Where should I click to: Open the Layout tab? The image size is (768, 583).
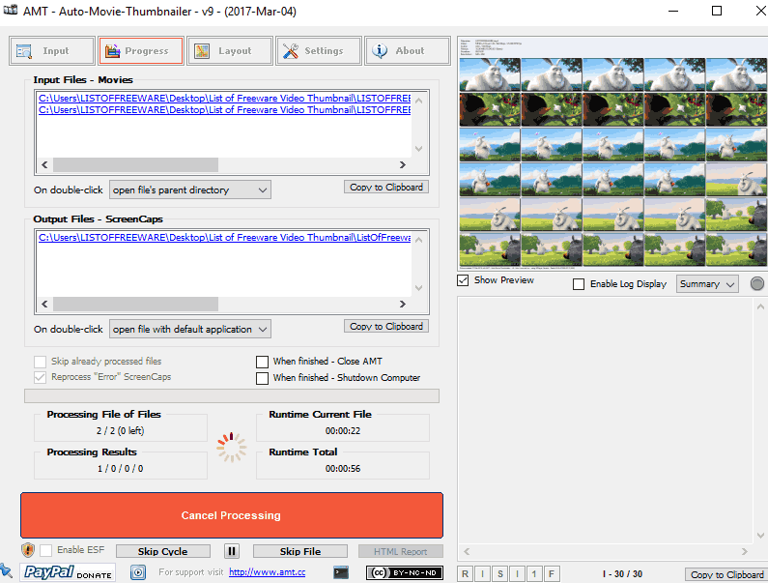coord(229,51)
